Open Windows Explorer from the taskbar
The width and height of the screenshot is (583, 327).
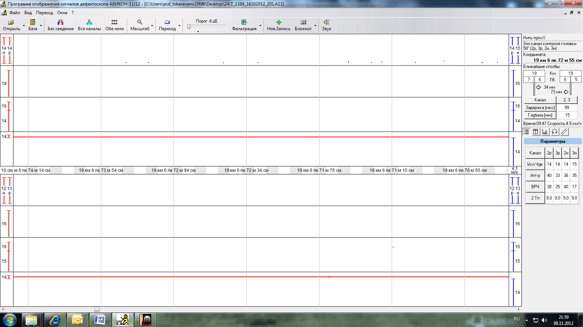pyautogui.click(x=31, y=320)
